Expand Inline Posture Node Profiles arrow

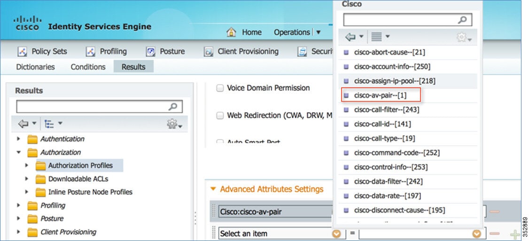[x=27, y=192]
